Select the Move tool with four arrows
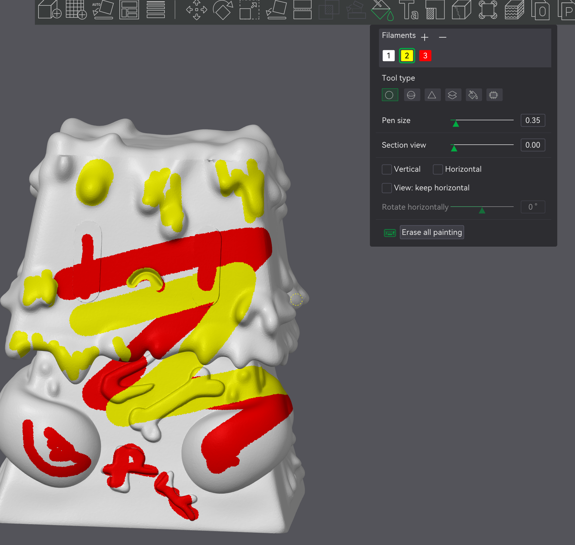The width and height of the screenshot is (575, 545). point(197,10)
